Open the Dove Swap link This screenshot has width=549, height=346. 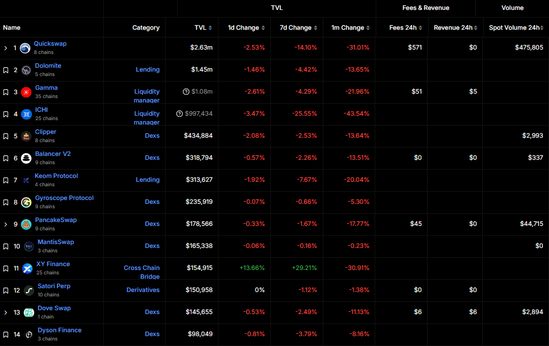click(54, 308)
